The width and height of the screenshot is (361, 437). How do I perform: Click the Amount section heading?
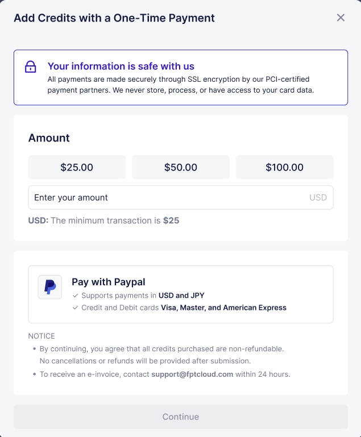(49, 138)
